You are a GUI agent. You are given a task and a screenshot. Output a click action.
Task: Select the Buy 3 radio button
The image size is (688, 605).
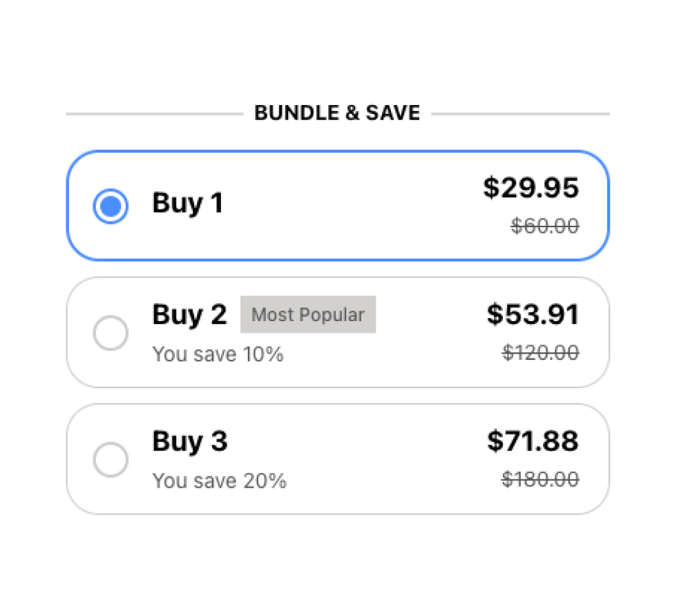(x=111, y=459)
